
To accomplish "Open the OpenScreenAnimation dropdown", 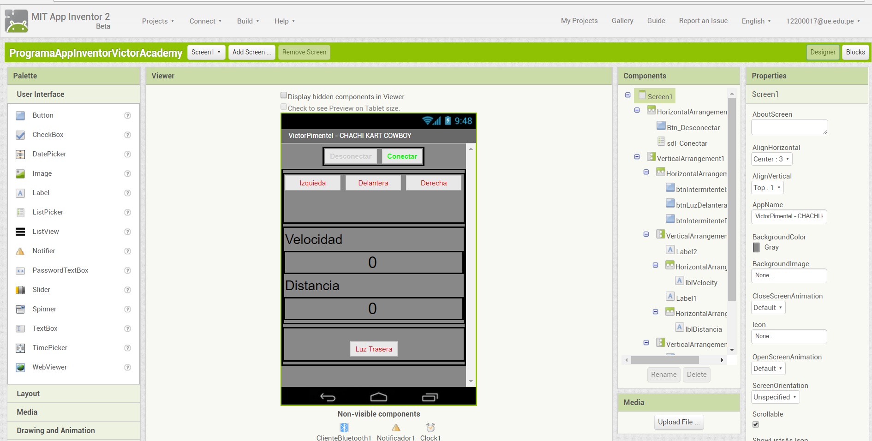I will pos(768,369).
